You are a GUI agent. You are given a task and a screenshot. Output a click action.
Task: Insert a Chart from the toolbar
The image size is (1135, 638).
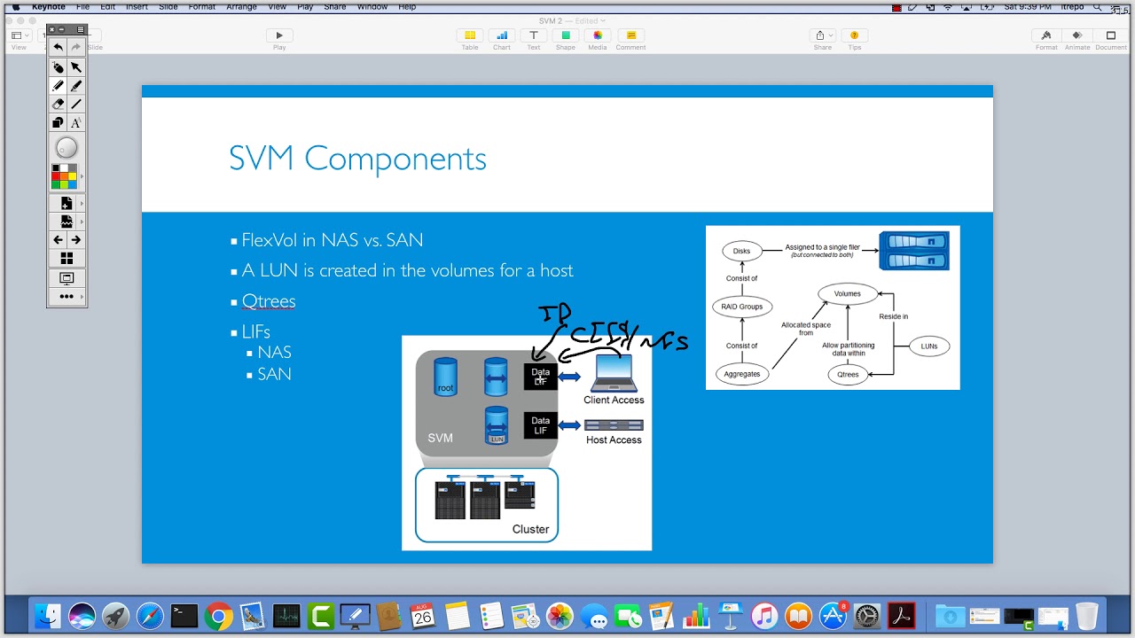(x=502, y=36)
